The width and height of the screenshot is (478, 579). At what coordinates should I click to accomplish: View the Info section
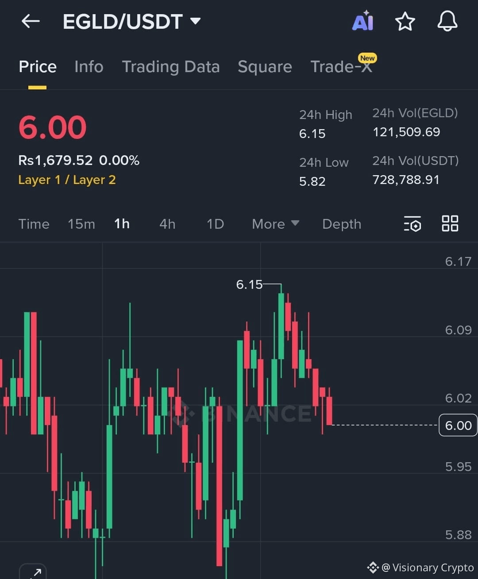click(89, 66)
